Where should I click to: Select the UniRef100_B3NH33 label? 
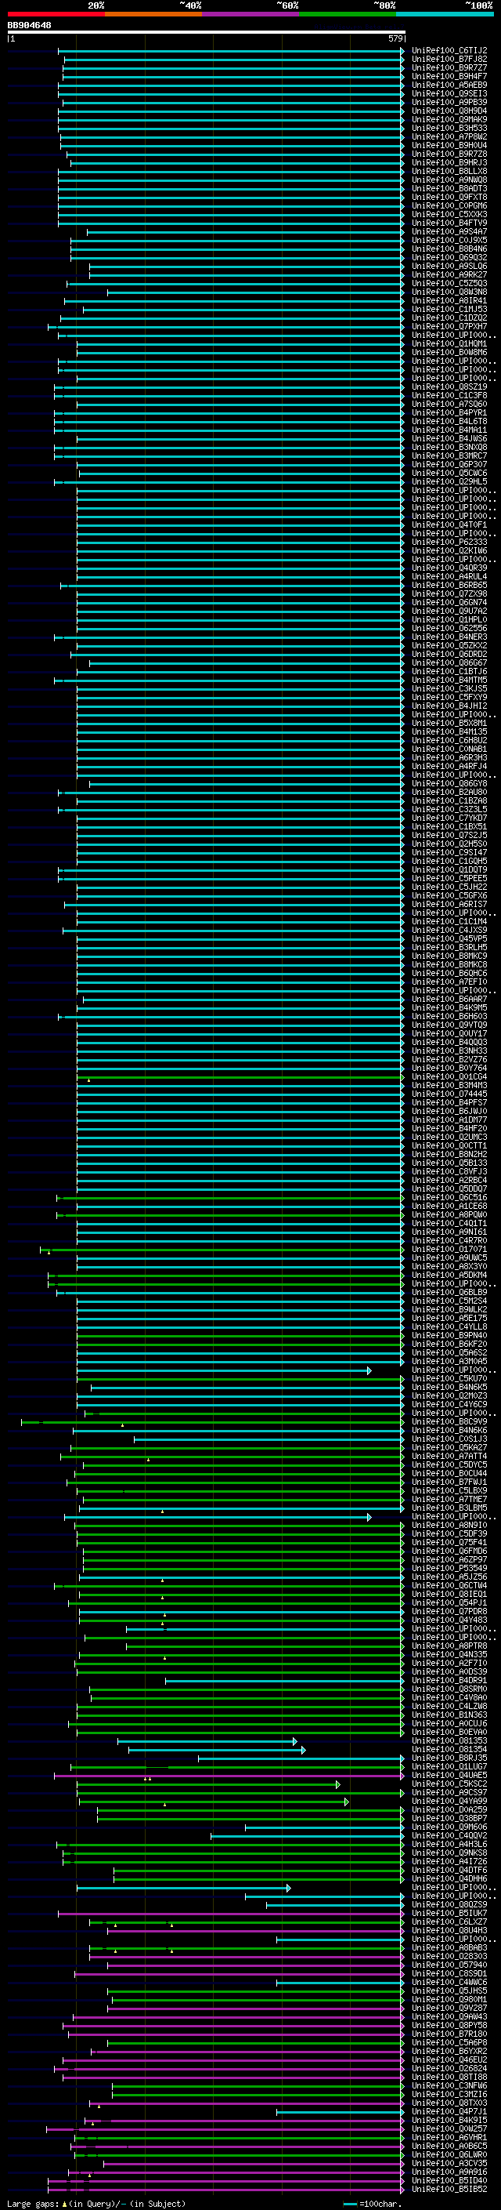click(x=449, y=1051)
